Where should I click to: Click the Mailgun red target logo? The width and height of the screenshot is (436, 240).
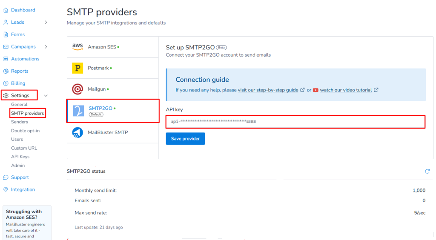click(77, 89)
